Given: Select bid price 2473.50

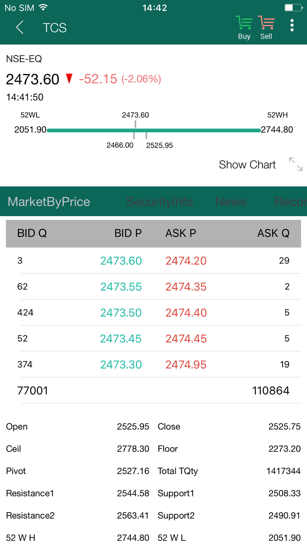Looking at the screenshot, I should 121,313.
